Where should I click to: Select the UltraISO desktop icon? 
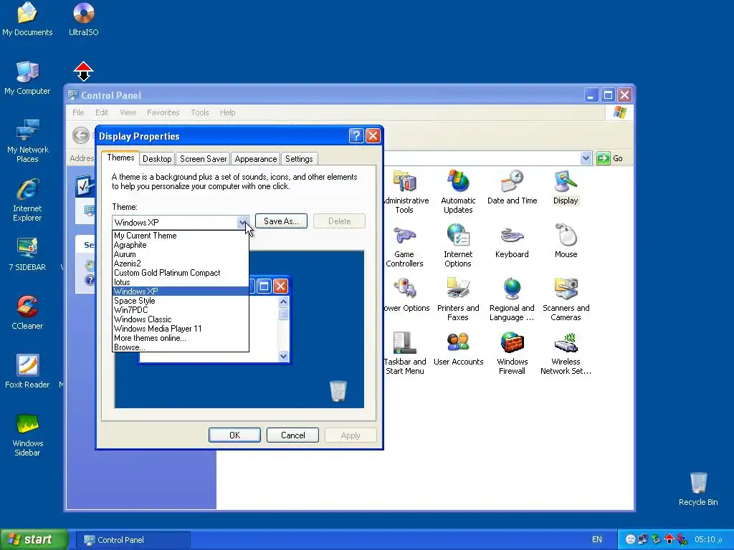tap(83, 19)
